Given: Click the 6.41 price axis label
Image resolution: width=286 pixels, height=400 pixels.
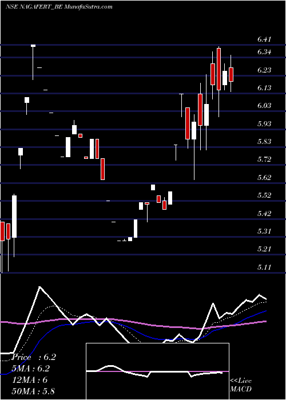Looking at the screenshot, I should click(x=264, y=39).
